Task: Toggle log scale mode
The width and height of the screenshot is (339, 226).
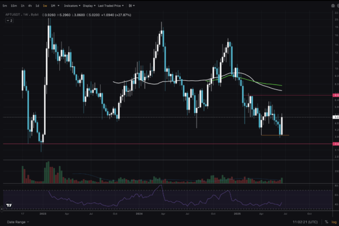Action: coord(334,222)
